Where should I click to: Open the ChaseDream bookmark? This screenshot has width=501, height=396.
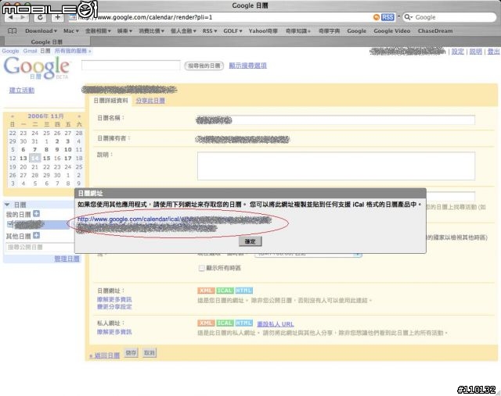coord(435,31)
